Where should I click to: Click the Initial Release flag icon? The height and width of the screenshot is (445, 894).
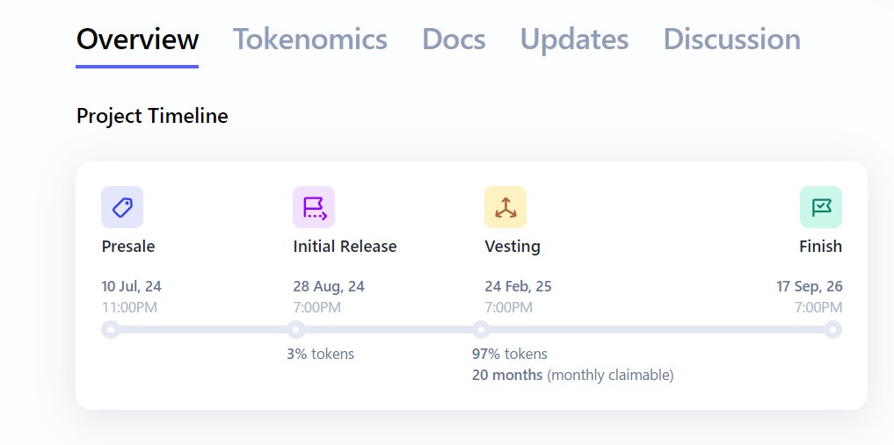pyautogui.click(x=314, y=207)
